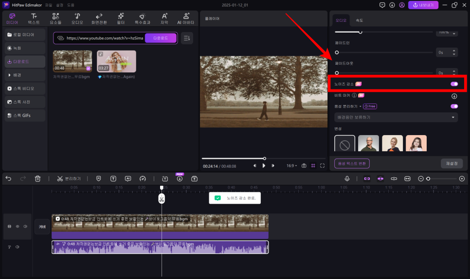Open the 파일 file menu
Image resolution: width=470 pixels, height=279 pixels.
click(49, 5)
